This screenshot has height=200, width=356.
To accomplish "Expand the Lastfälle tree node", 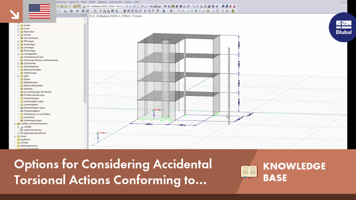I will pos(18,127).
